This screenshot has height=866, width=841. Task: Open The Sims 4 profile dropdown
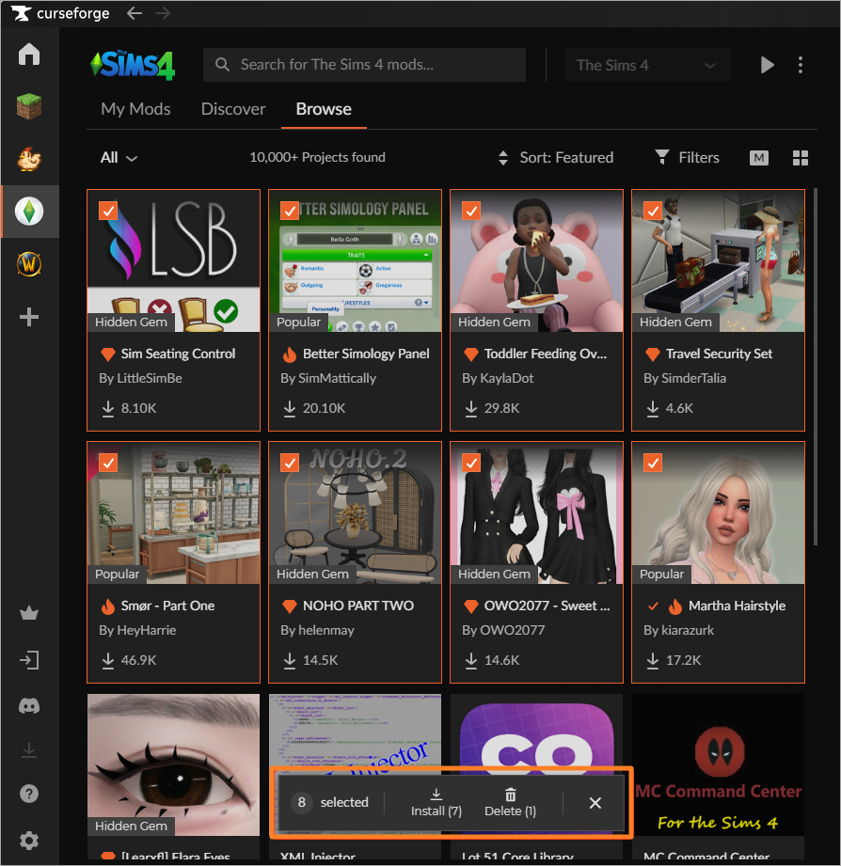click(x=647, y=65)
